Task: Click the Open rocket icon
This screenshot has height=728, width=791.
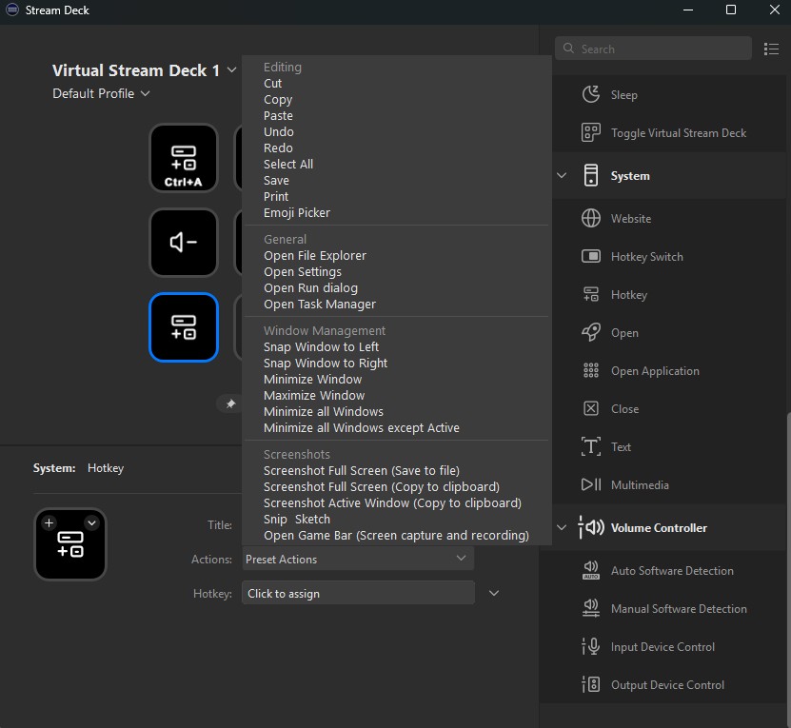Action: 591,333
